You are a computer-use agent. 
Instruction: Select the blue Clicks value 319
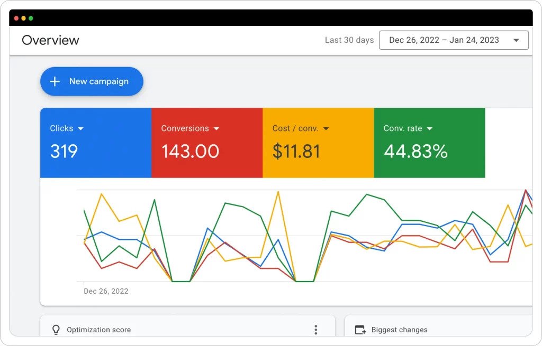64,152
